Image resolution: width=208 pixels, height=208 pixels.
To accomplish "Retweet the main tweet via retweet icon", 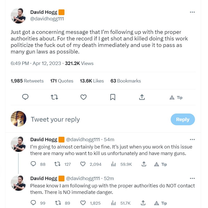I will click(x=54, y=97).
